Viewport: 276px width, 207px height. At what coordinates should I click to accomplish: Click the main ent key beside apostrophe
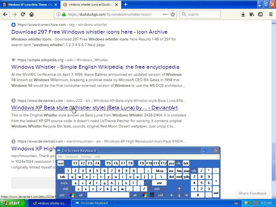159,183
